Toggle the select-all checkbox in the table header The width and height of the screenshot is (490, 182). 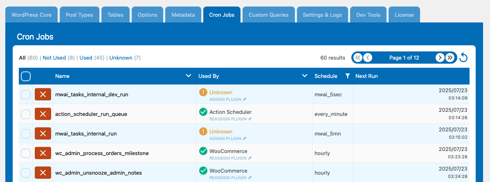click(x=26, y=76)
